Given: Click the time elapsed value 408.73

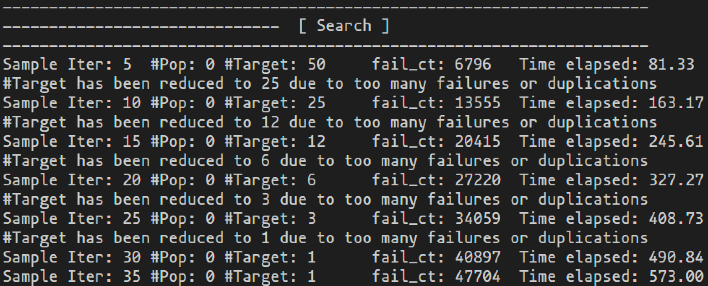Looking at the screenshot, I should 676,218.
